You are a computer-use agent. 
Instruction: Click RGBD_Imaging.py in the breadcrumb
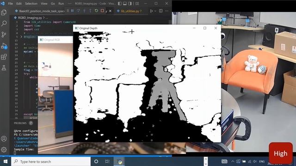click(x=30, y=18)
